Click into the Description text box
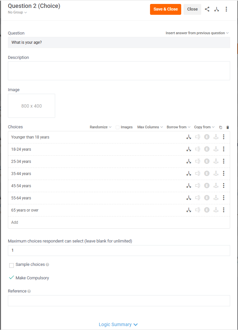This screenshot has height=330, width=238. click(x=119, y=71)
